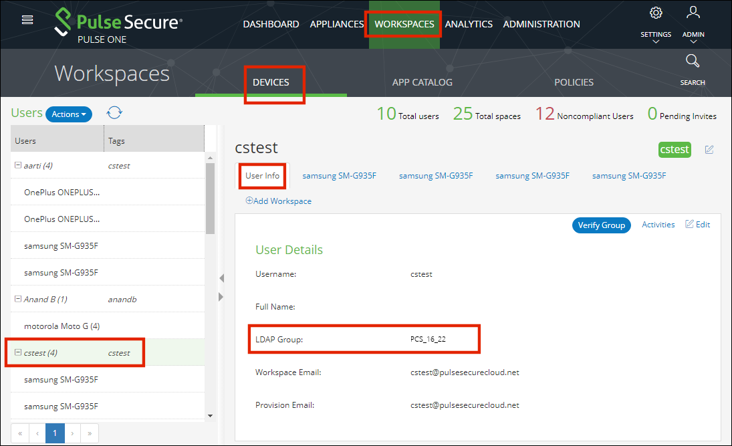Click the 12 Noncompliant Users statistic
The height and width of the screenshot is (446, 732).
pyautogui.click(x=584, y=114)
